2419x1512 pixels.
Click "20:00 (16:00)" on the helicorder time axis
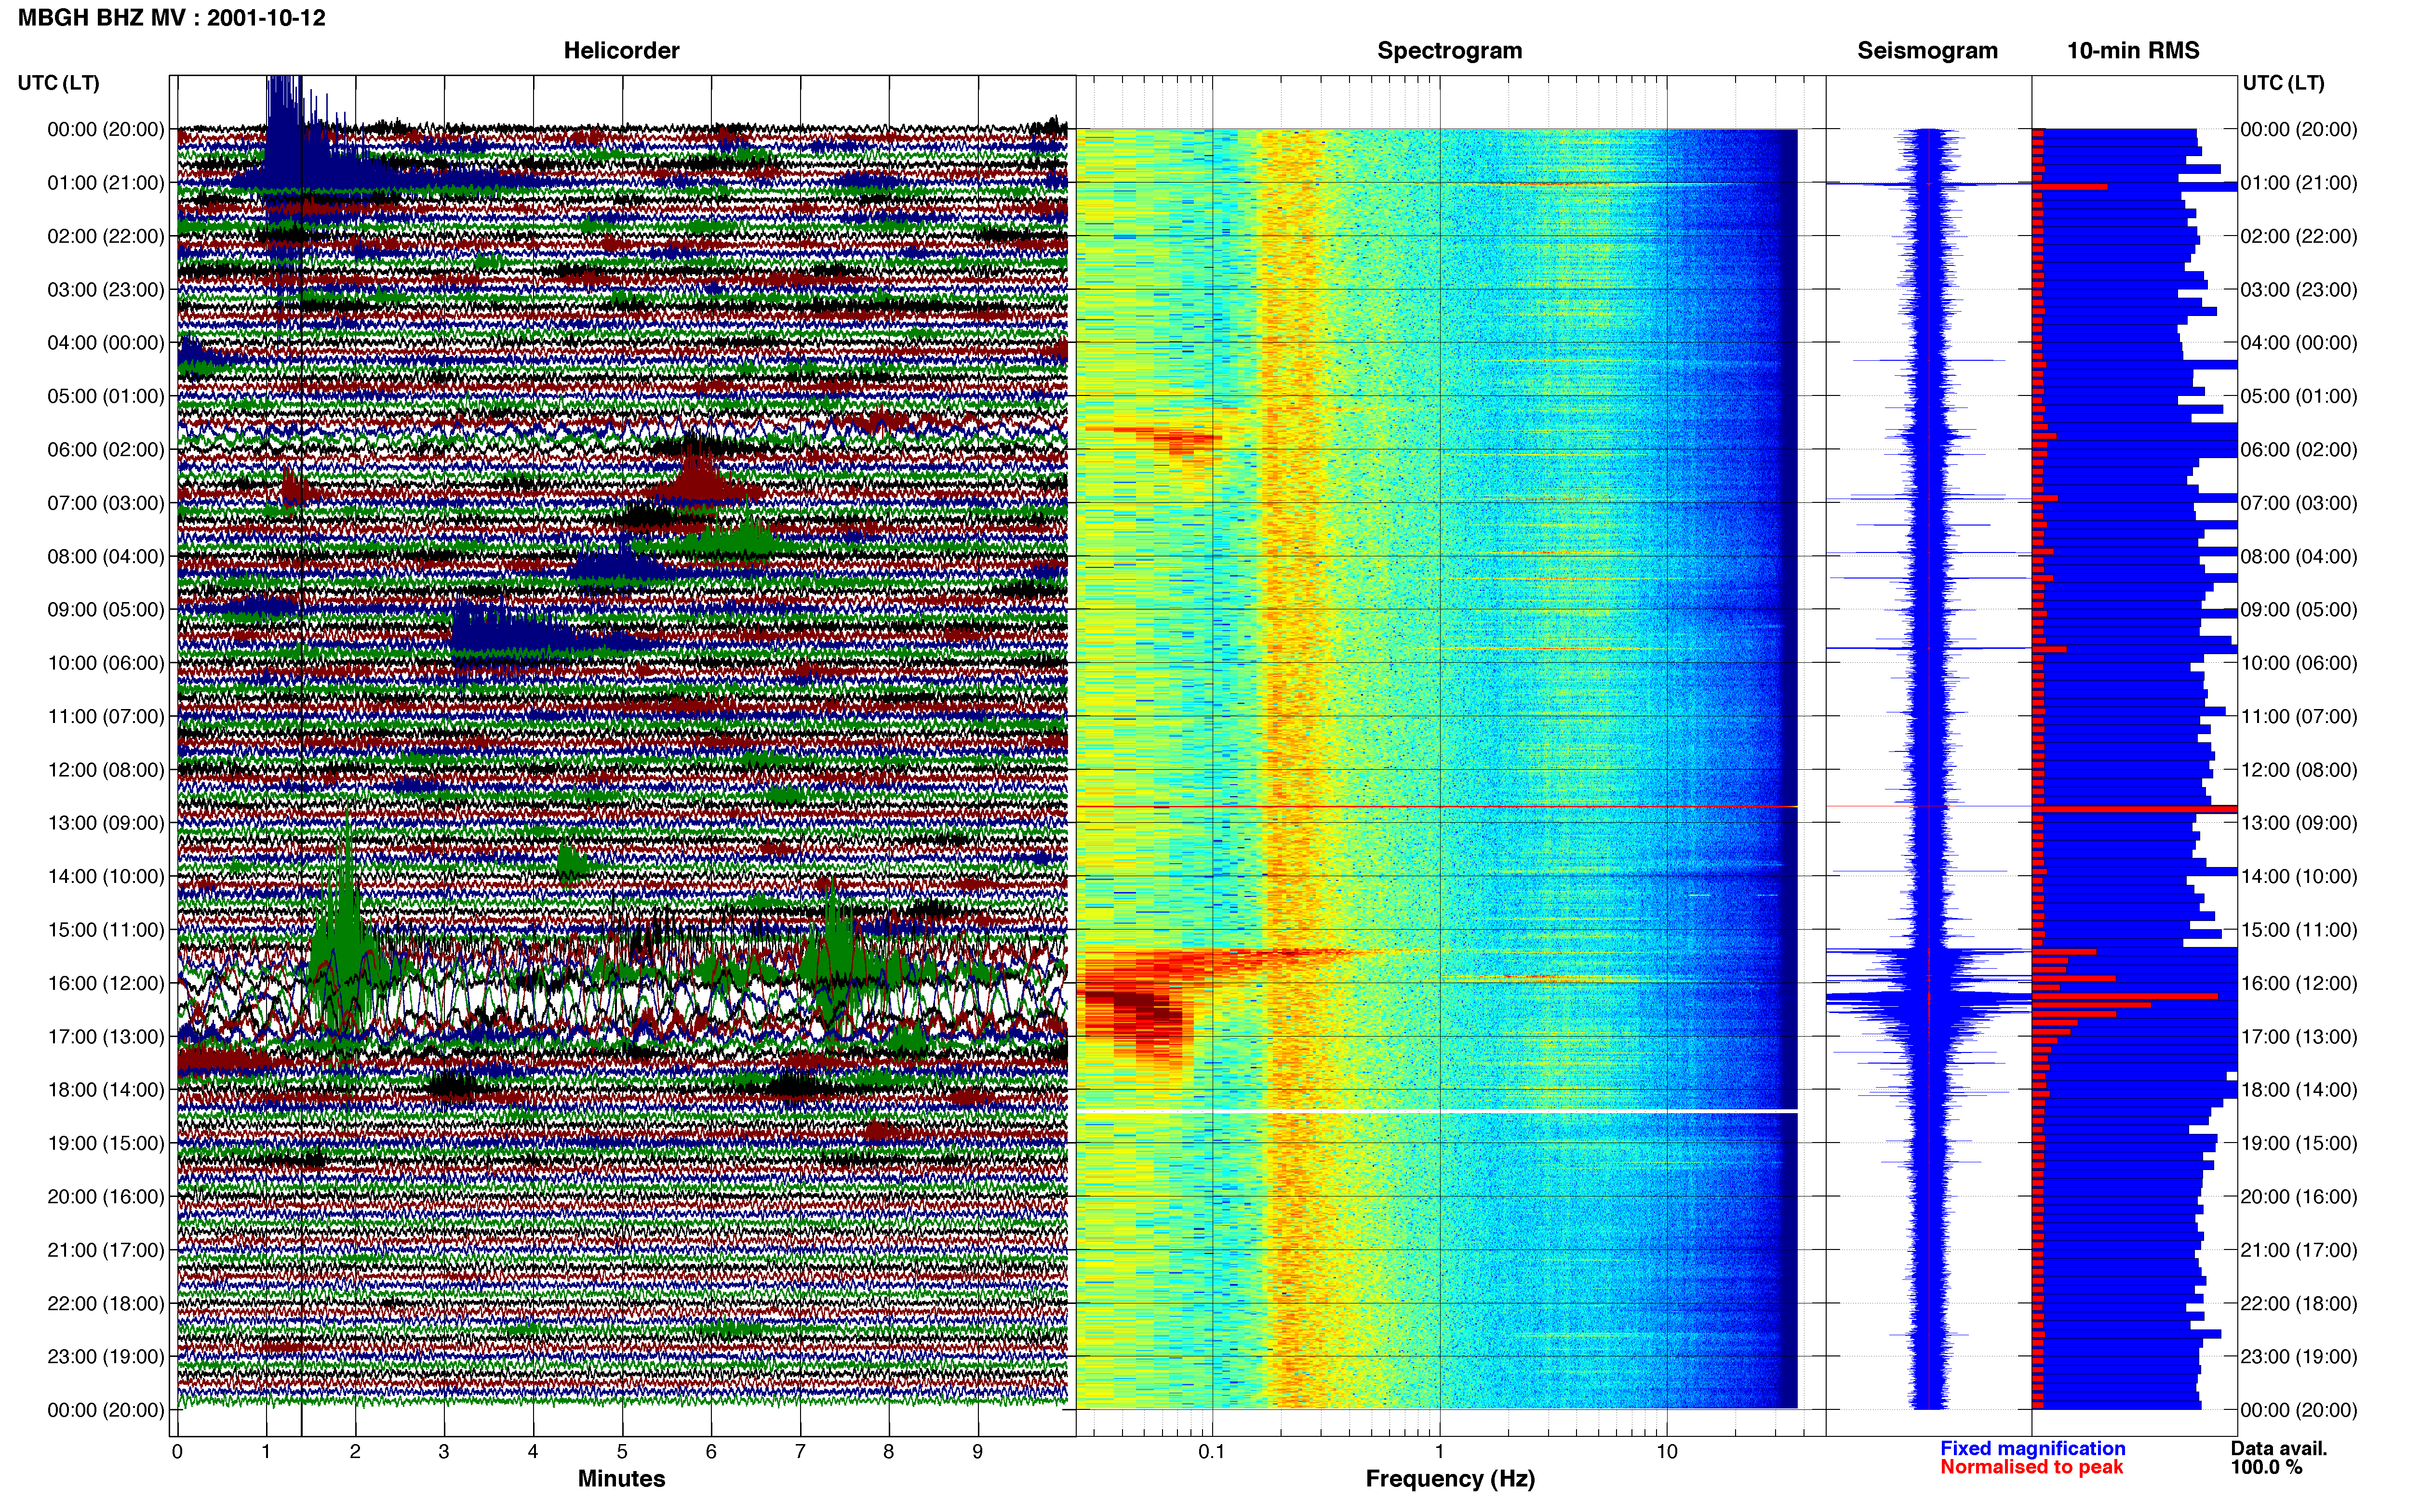106,1197
